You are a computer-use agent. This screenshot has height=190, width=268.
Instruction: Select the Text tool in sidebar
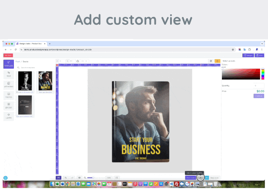point(9,74)
